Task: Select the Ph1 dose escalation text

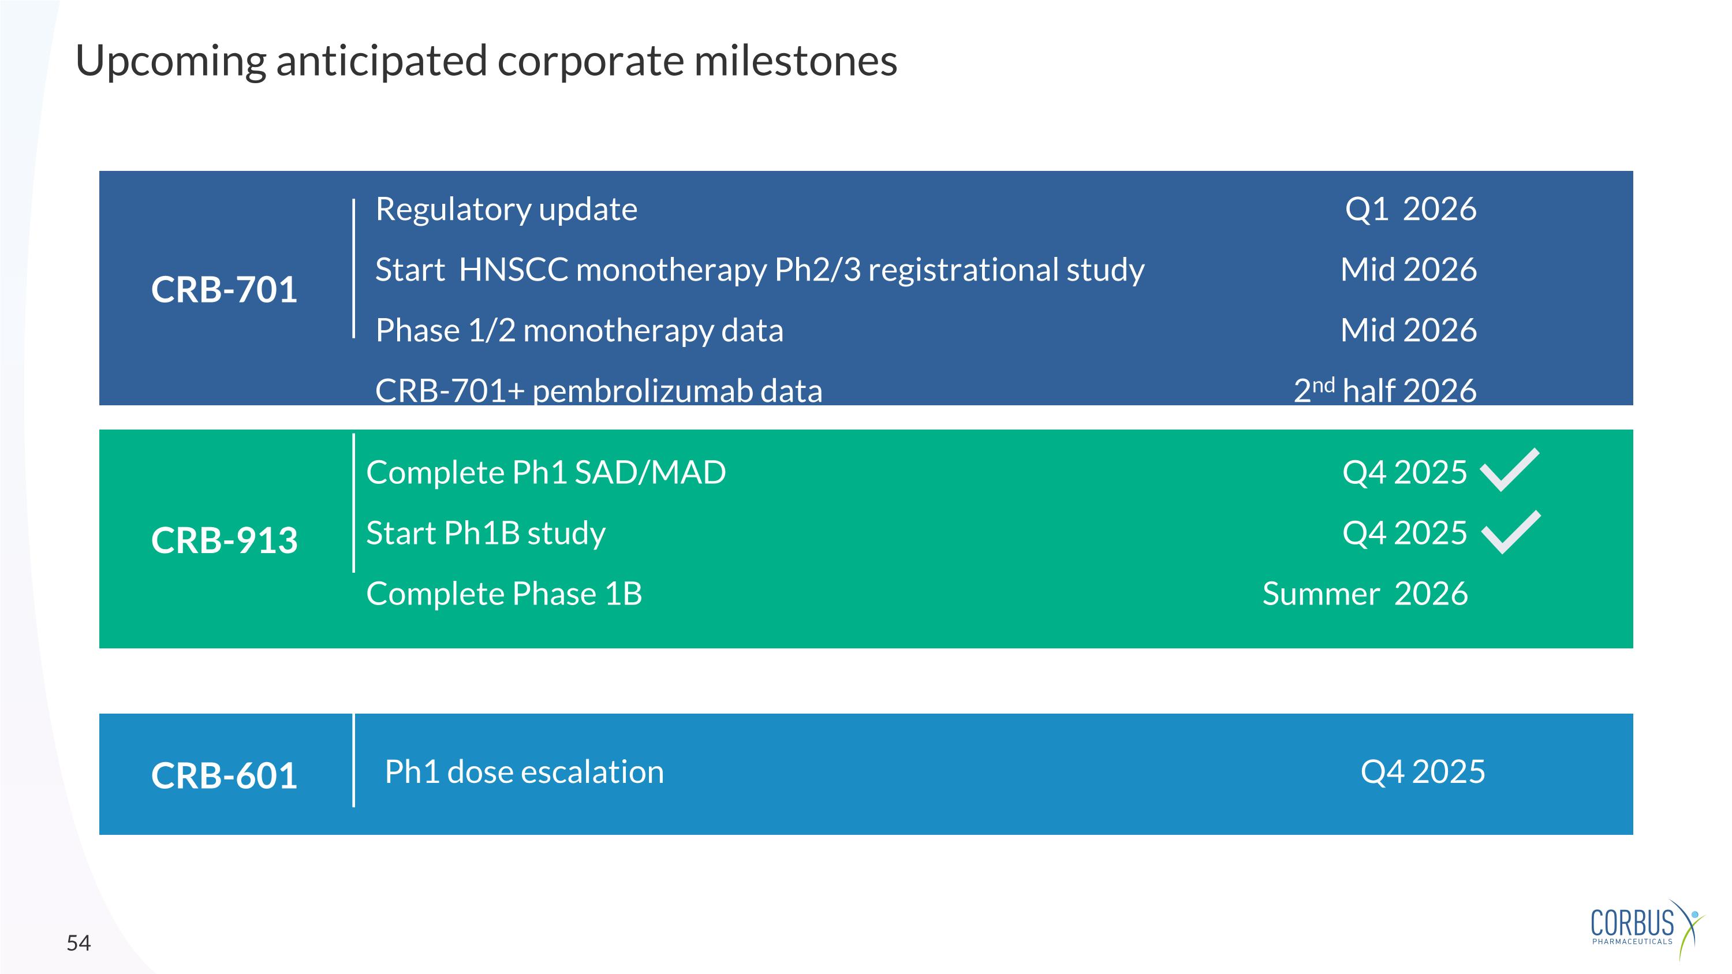Action: [524, 772]
